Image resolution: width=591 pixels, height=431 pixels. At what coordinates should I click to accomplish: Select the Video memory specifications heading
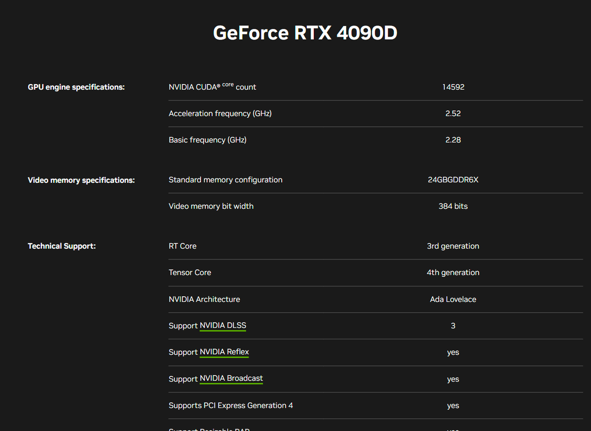81,180
